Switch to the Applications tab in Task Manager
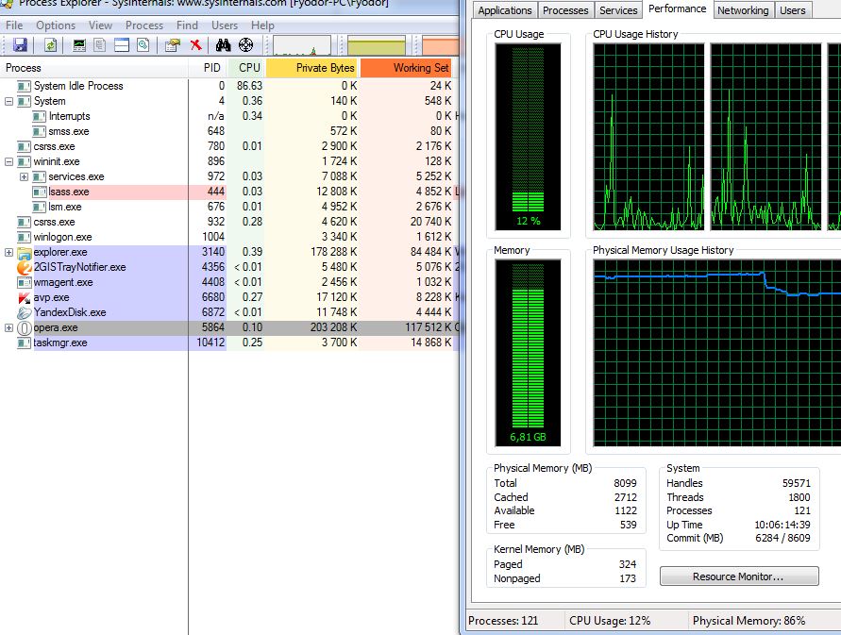This screenshot has width=841, height=635. pyautogui.click(x=505, y=10)
